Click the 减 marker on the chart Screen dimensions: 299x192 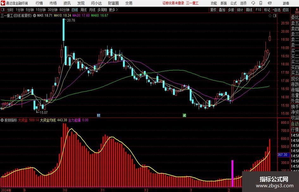184,115
